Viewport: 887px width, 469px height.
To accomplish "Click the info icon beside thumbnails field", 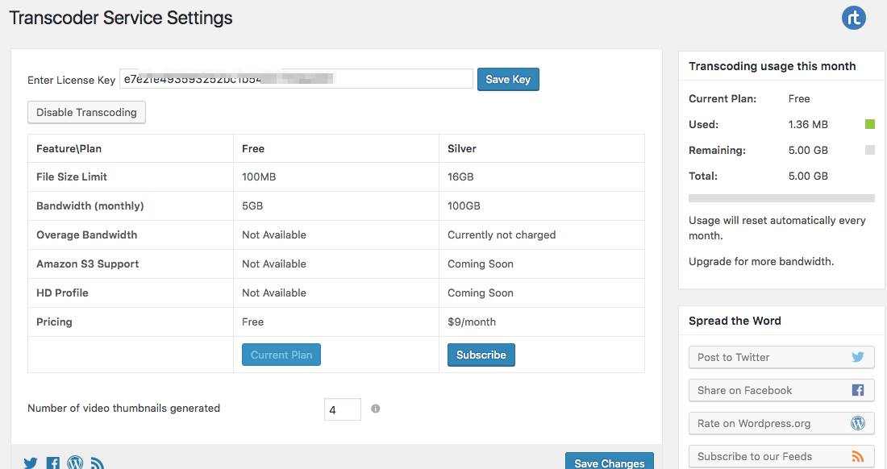I will [x=375, y=409].
